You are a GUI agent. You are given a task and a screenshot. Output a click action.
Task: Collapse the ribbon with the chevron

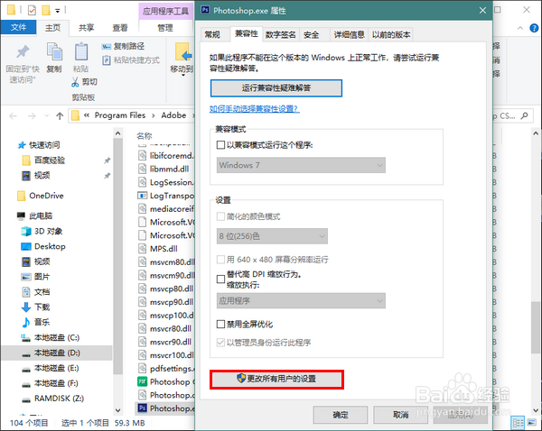pyautogui.click(x=520, y=28)
